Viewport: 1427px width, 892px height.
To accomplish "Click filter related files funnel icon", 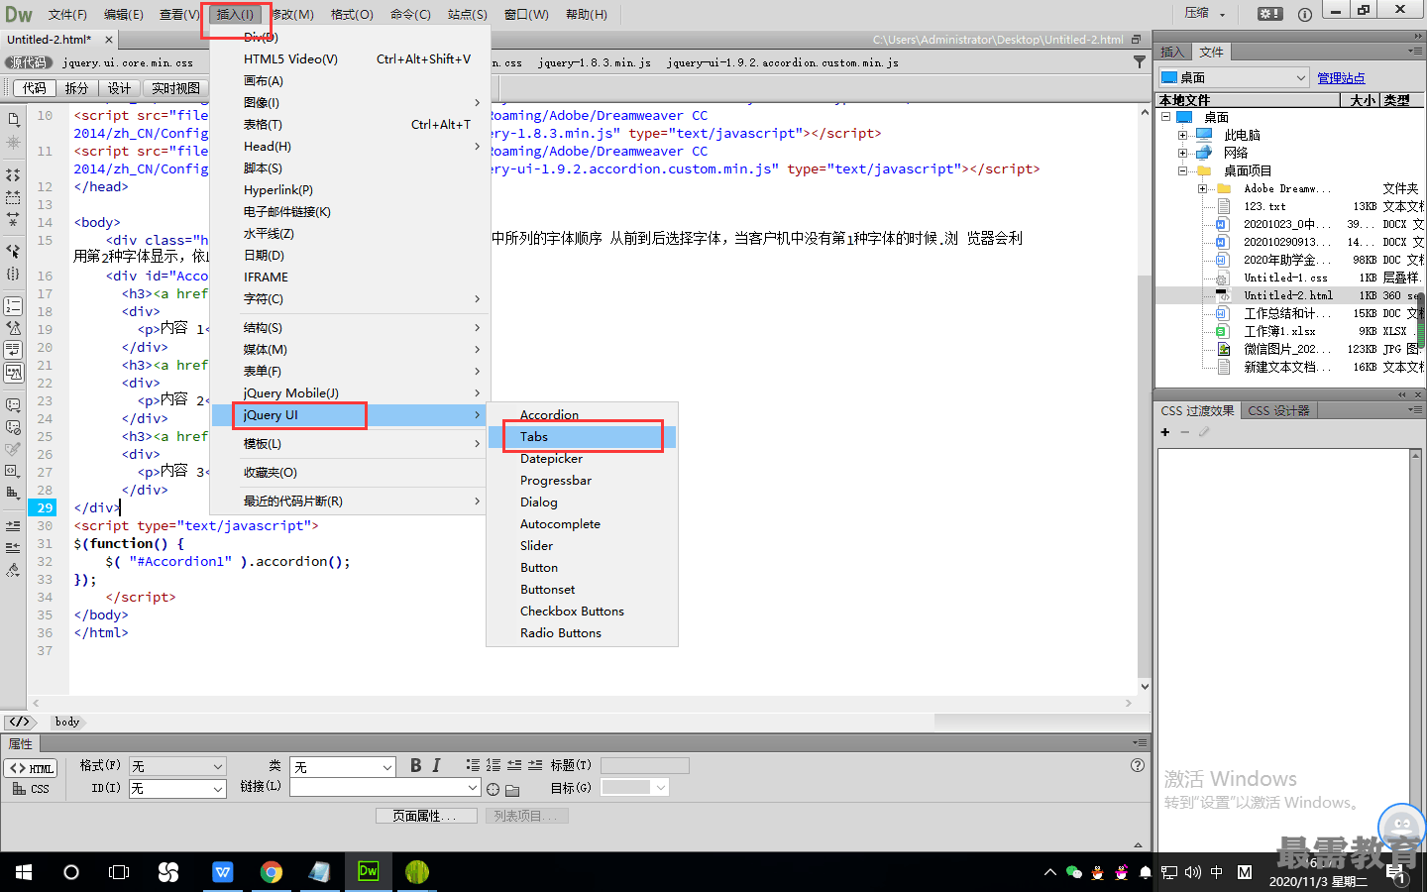I will coord(1140,61).
